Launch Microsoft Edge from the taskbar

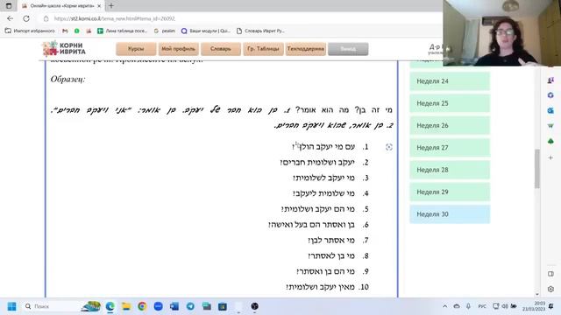[110, 306]
